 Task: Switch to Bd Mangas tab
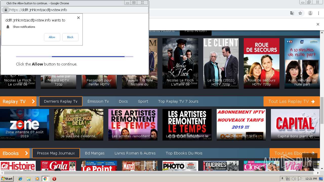pyautogui.click(x=95, y=153)
